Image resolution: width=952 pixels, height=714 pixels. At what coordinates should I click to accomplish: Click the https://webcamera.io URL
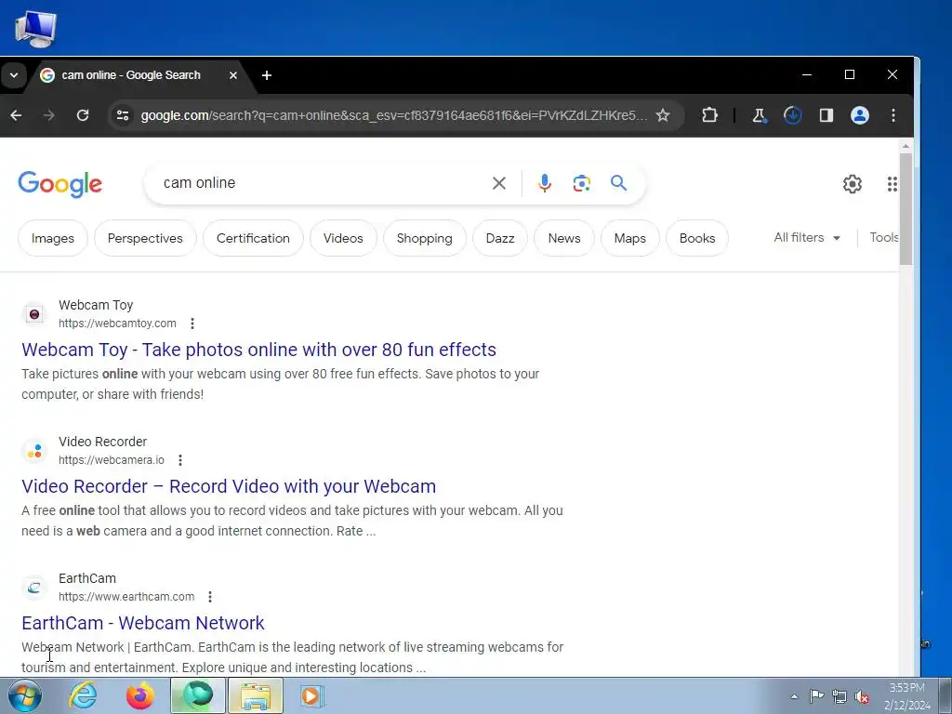coord(112,460)
